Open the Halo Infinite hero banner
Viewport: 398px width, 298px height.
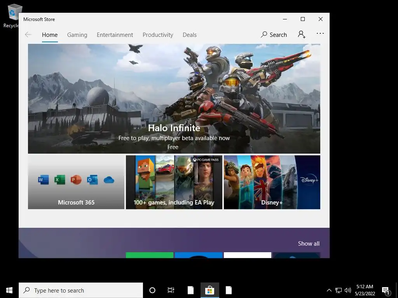174,99
